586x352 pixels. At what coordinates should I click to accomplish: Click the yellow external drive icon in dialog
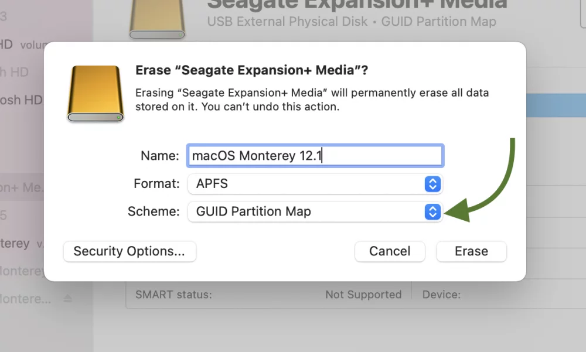tap(96, 94)
